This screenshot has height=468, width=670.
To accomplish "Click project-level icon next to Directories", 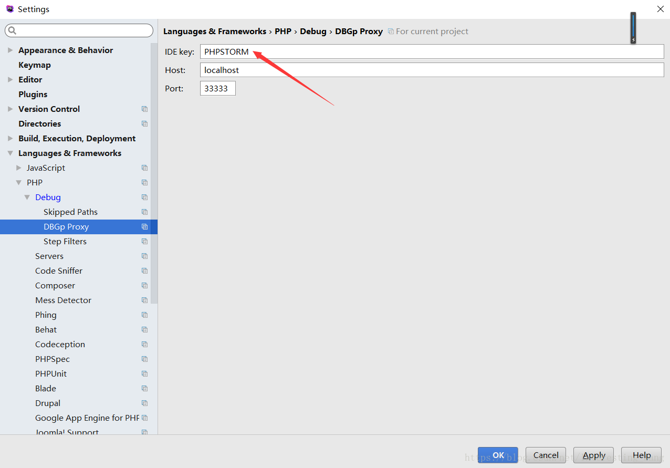I will pyautogui.click(x=144, y=124).
